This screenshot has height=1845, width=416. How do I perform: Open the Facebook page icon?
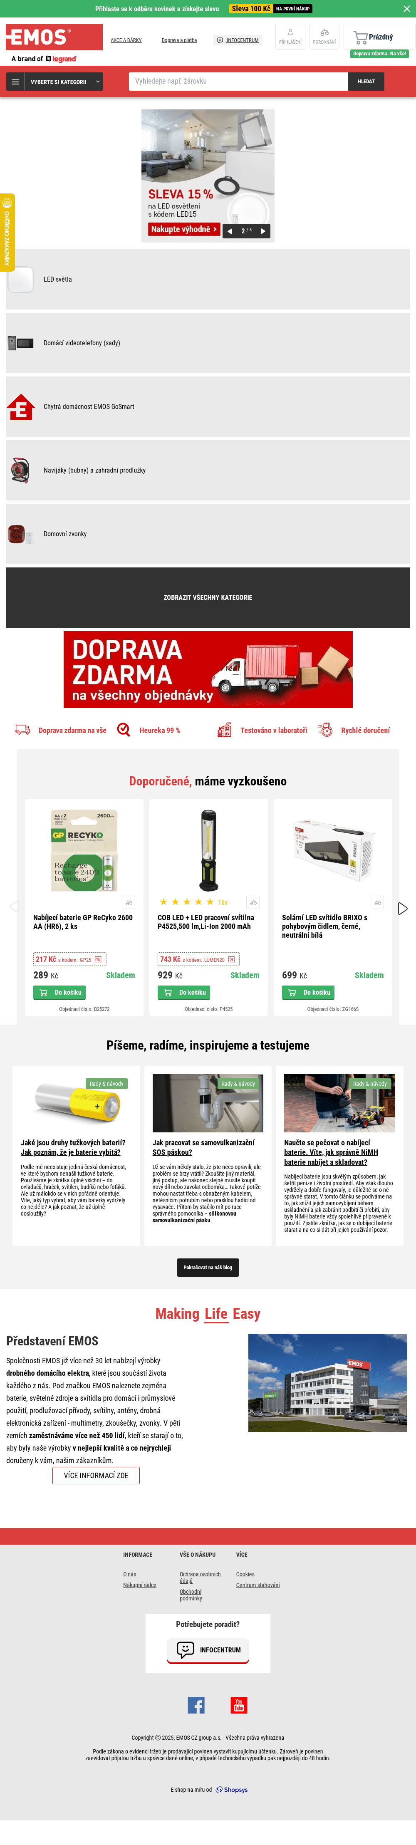[196, 1705]
